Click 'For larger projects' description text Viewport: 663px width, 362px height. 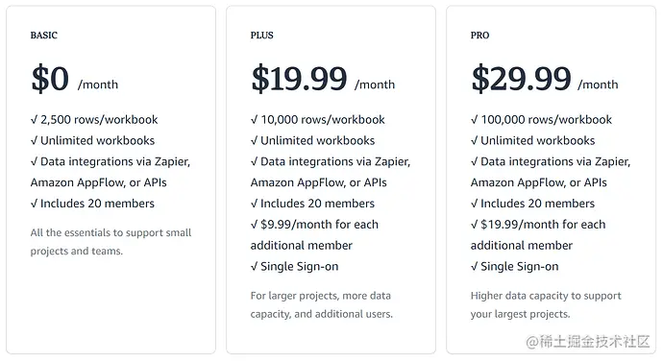321,304
